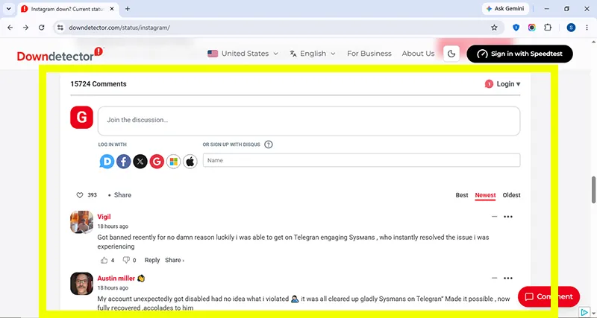View site information icon in address bar
This screenshot has width=597, height=318.
[x=60, y=28]
